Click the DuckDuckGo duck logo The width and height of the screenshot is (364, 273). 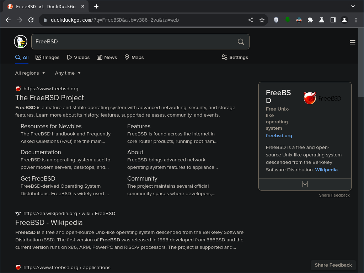click(x=20, y=41)
